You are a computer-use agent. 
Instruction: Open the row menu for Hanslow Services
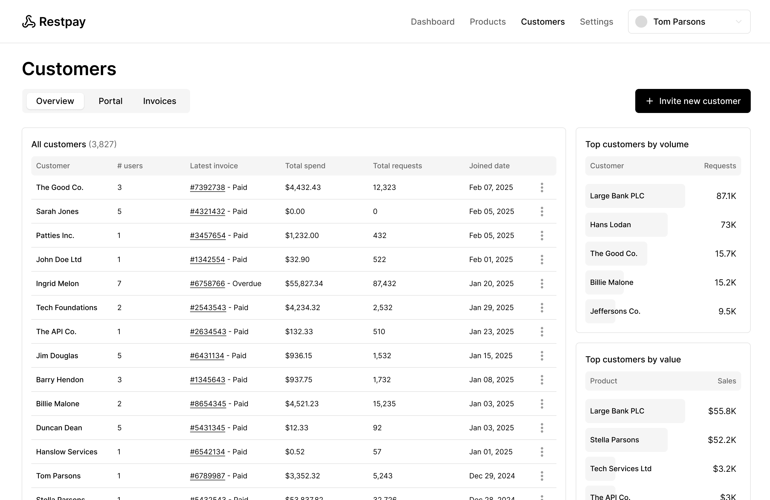(542, 452)
